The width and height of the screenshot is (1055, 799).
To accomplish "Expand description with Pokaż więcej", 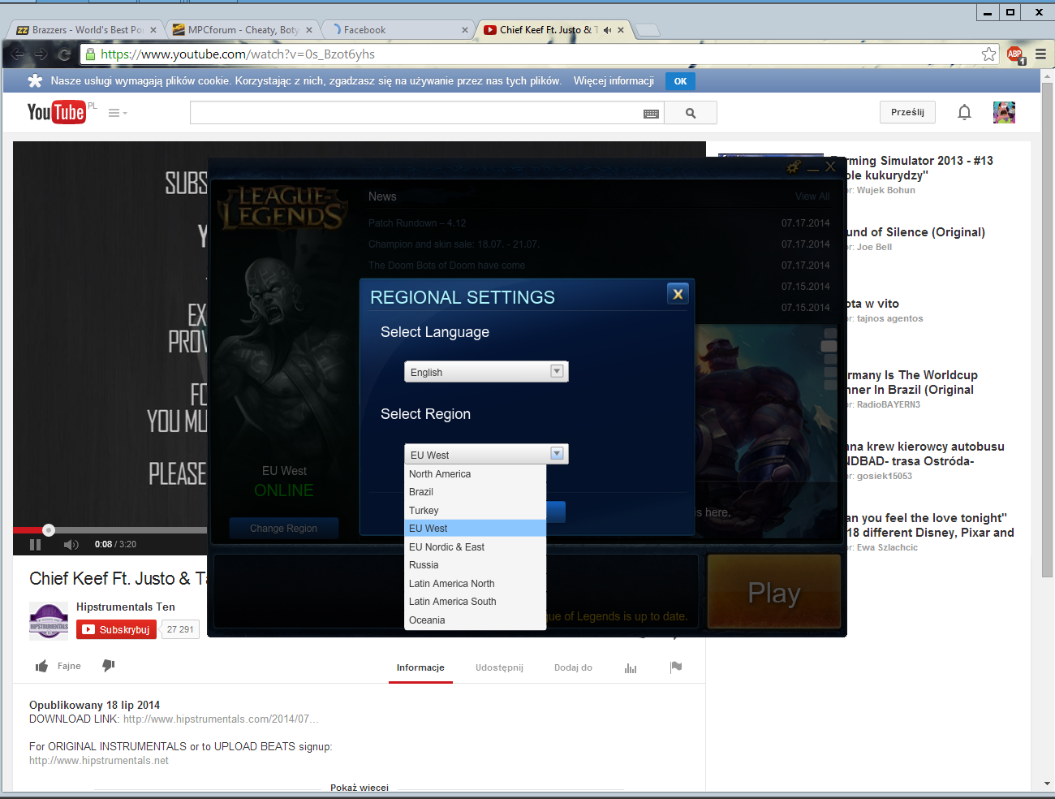I will pos(360,788).
